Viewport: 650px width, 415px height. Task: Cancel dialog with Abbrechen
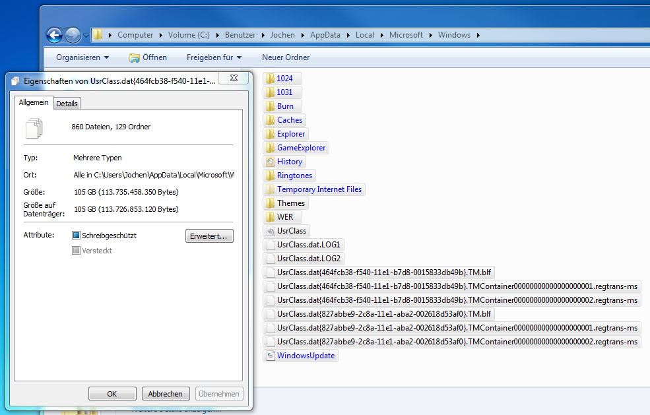pyautogui.click(x=166, y=393)
